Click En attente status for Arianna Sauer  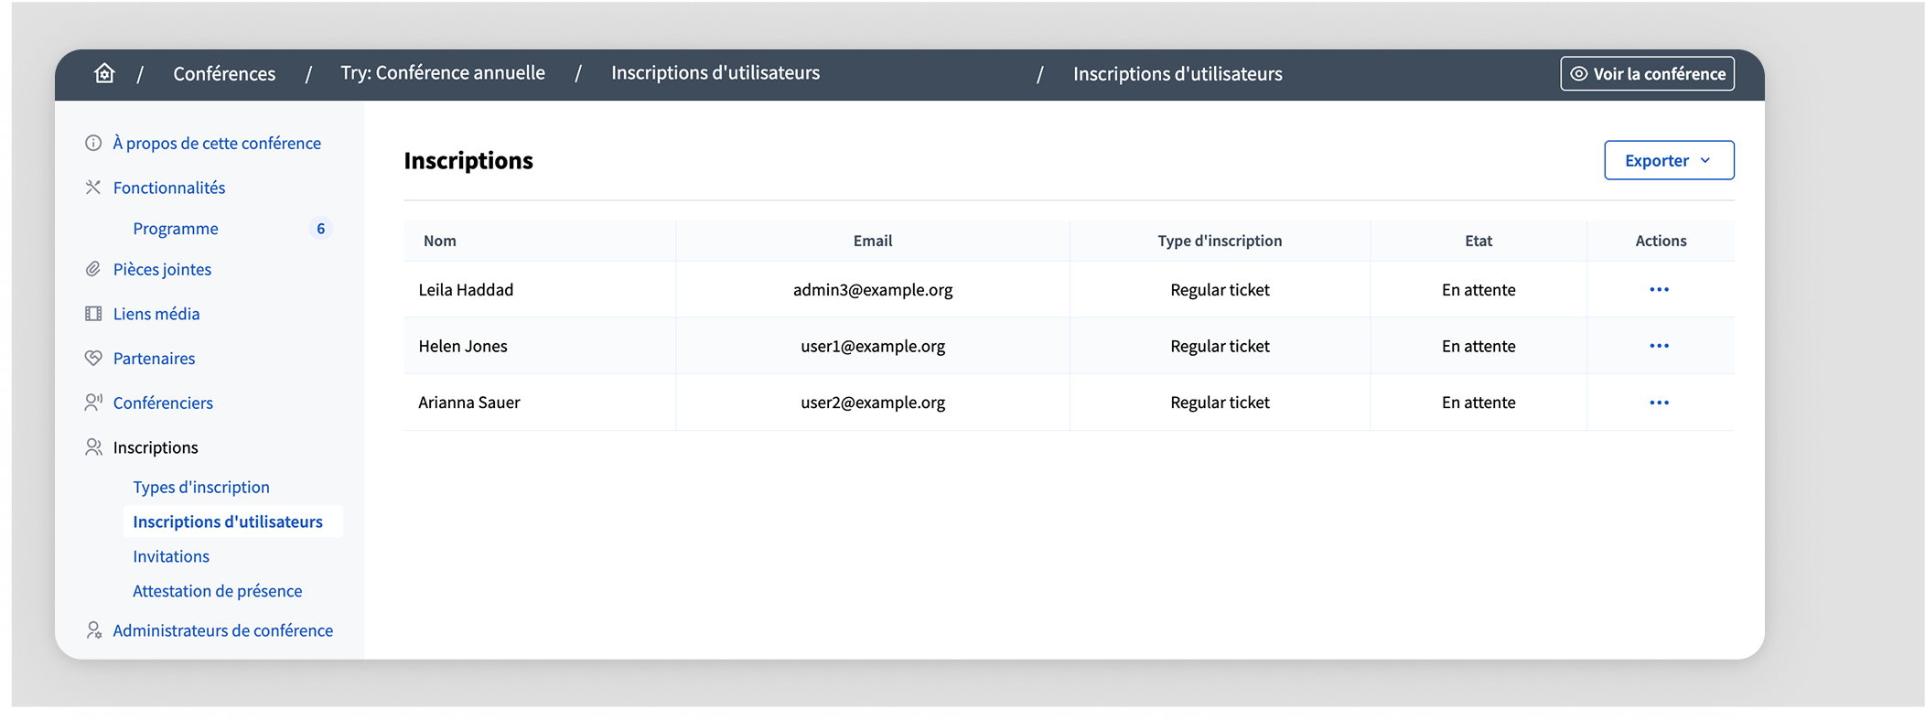[x=1479, y=403]
